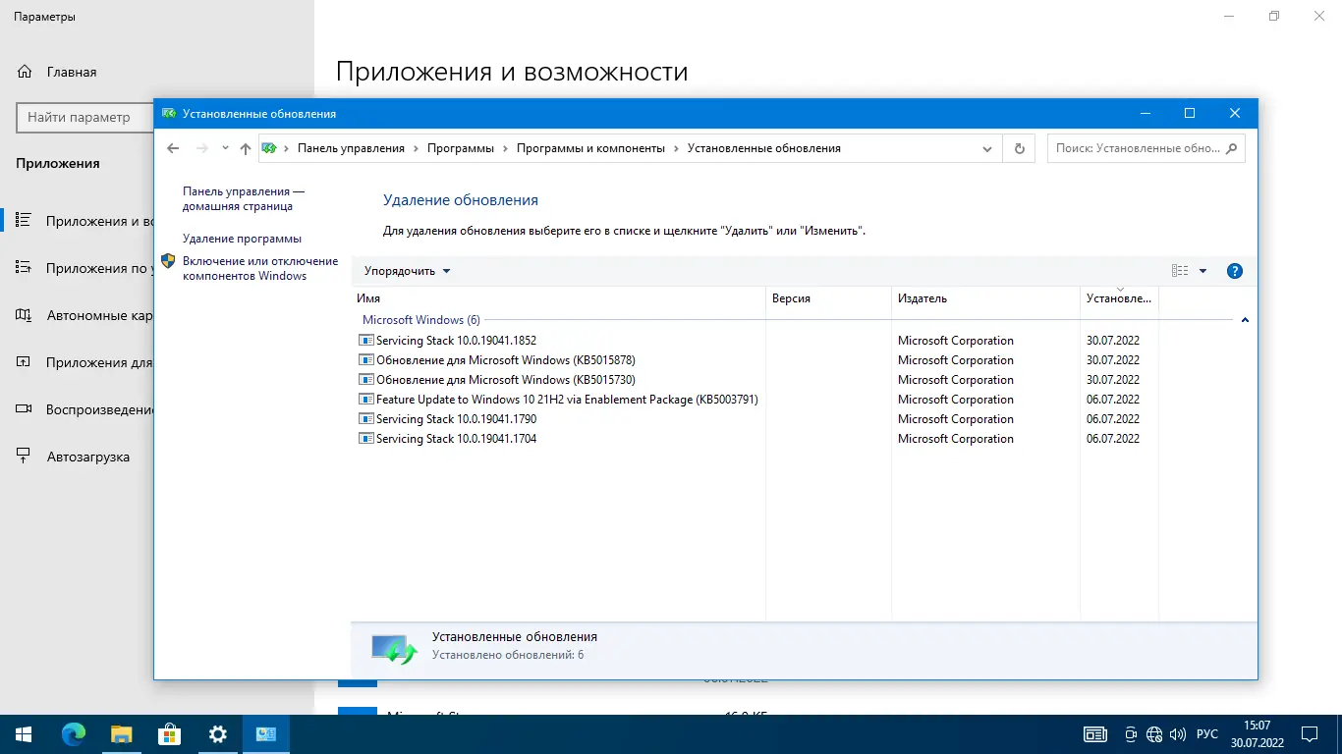Screen dimensions: 1342x754
Task: Click Включение или отключение компонентов Windows
Action: click(x=259, y=267)
